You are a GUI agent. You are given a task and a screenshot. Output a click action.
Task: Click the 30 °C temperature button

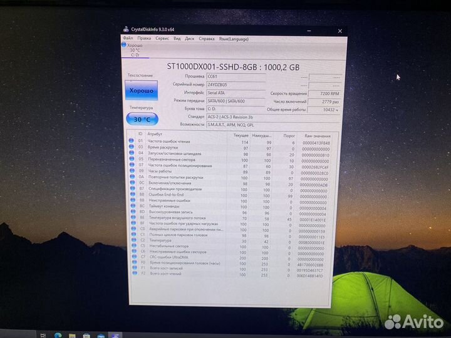pos(142,119)
